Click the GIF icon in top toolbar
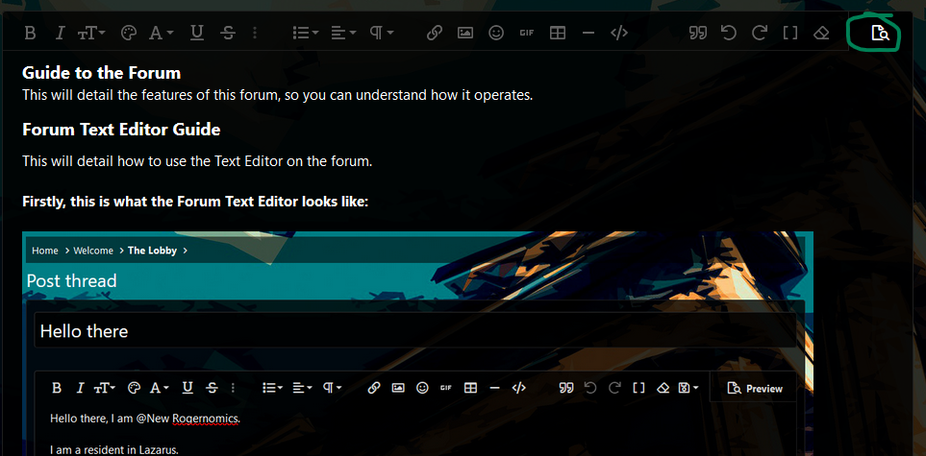The width and height of the screenshot is (926, 456). (x=526, y=33)
